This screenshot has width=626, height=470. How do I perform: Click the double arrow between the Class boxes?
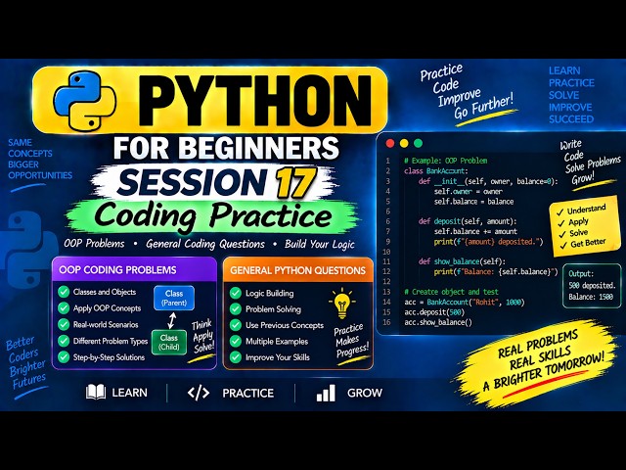[172, 320]
